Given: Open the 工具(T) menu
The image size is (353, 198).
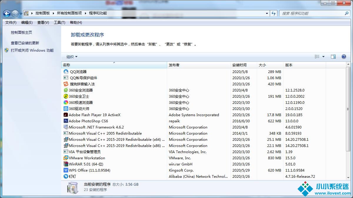Looking at the screenshot, I should click(x=59, y=23).
